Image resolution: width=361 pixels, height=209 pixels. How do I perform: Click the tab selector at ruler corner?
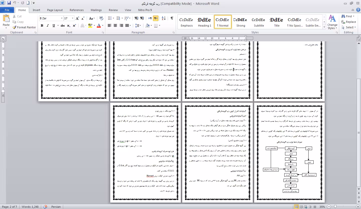(3, 38)
